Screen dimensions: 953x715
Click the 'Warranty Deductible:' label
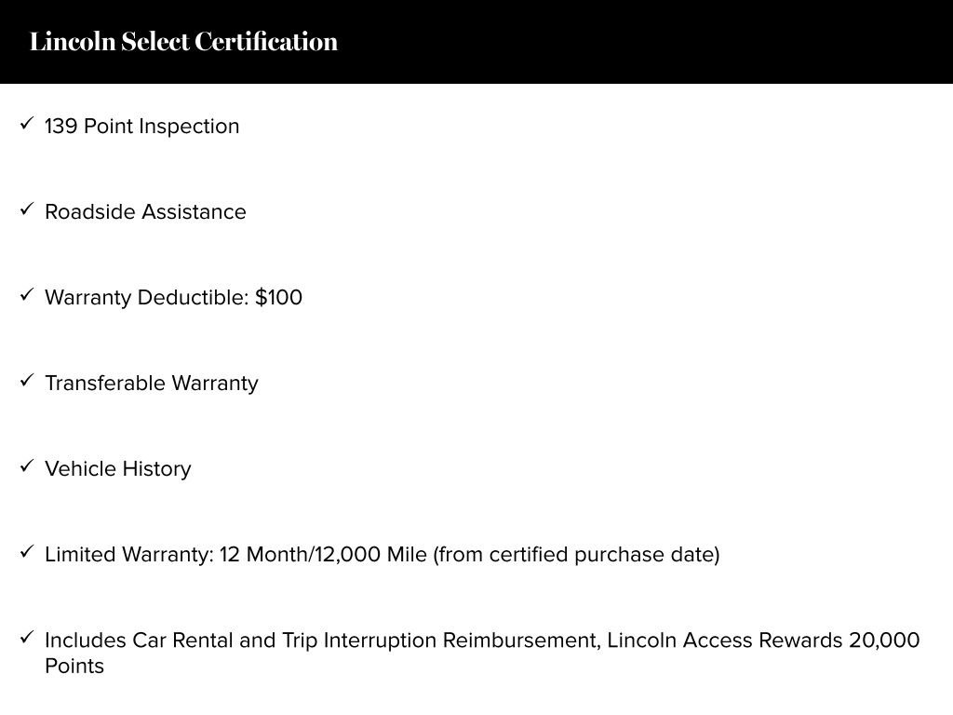[147, 297]
